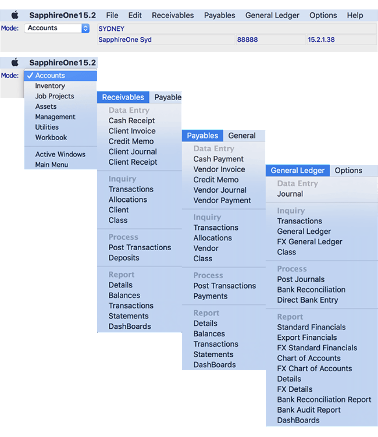
Task: Open DashBoards under General Ledger report
Action: coord(298,420)
